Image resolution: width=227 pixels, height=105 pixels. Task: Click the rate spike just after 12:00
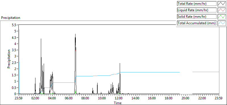120,63
